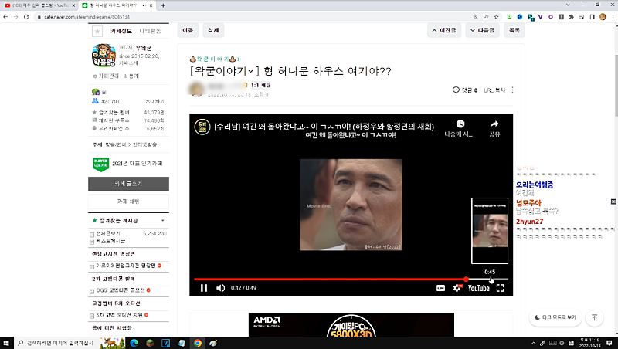Click the 카페 채팅 chat button

click(128, 202)
